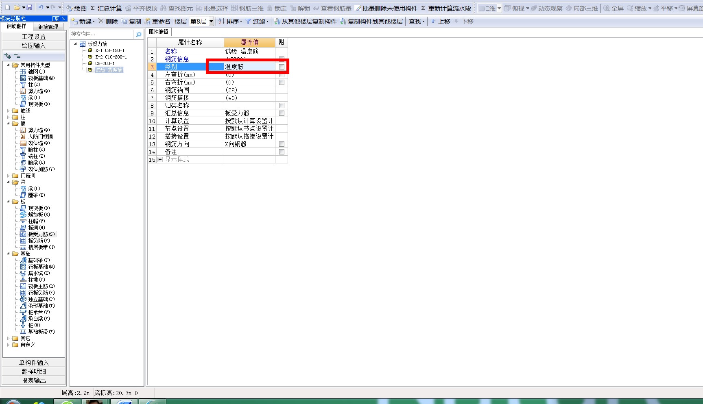Select component C8-200-1
The height and width of the screenshot is (404, 703).
pyautogui.click(x=105, y=63)
